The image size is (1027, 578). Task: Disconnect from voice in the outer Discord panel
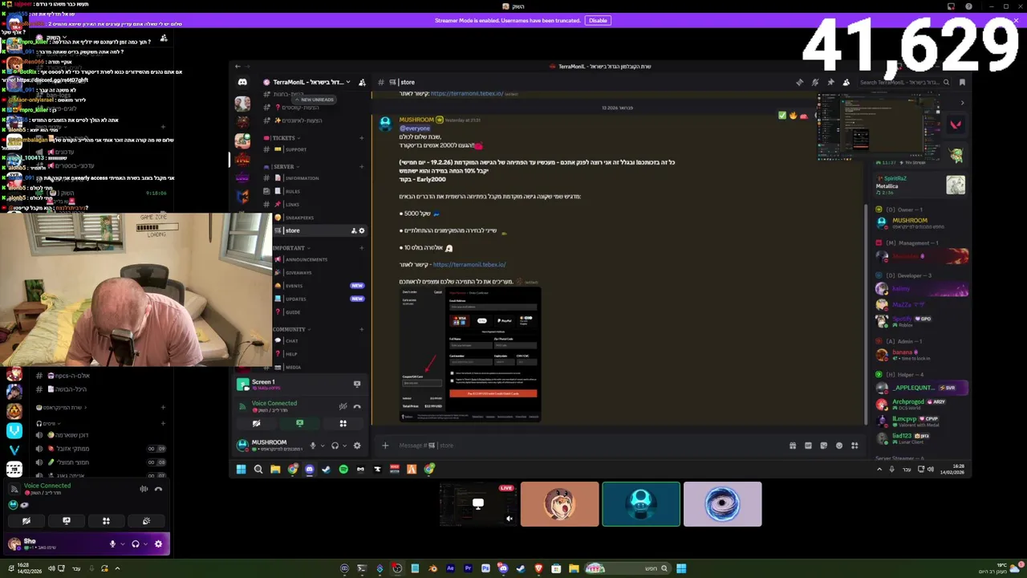[158, 489]
